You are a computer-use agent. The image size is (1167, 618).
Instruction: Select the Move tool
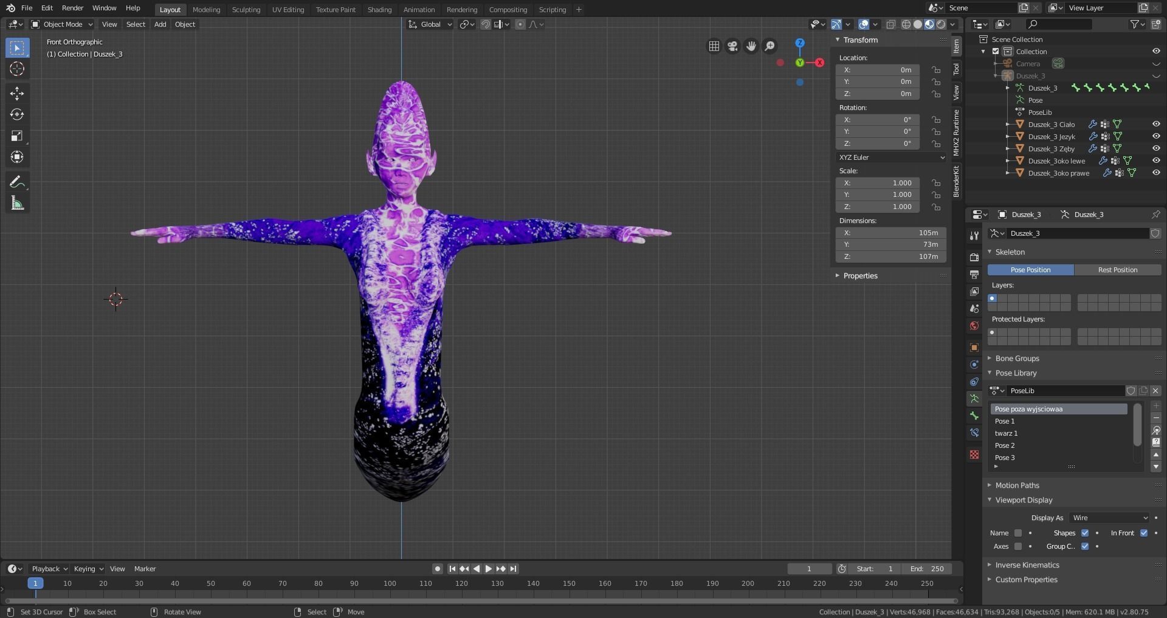17,93
